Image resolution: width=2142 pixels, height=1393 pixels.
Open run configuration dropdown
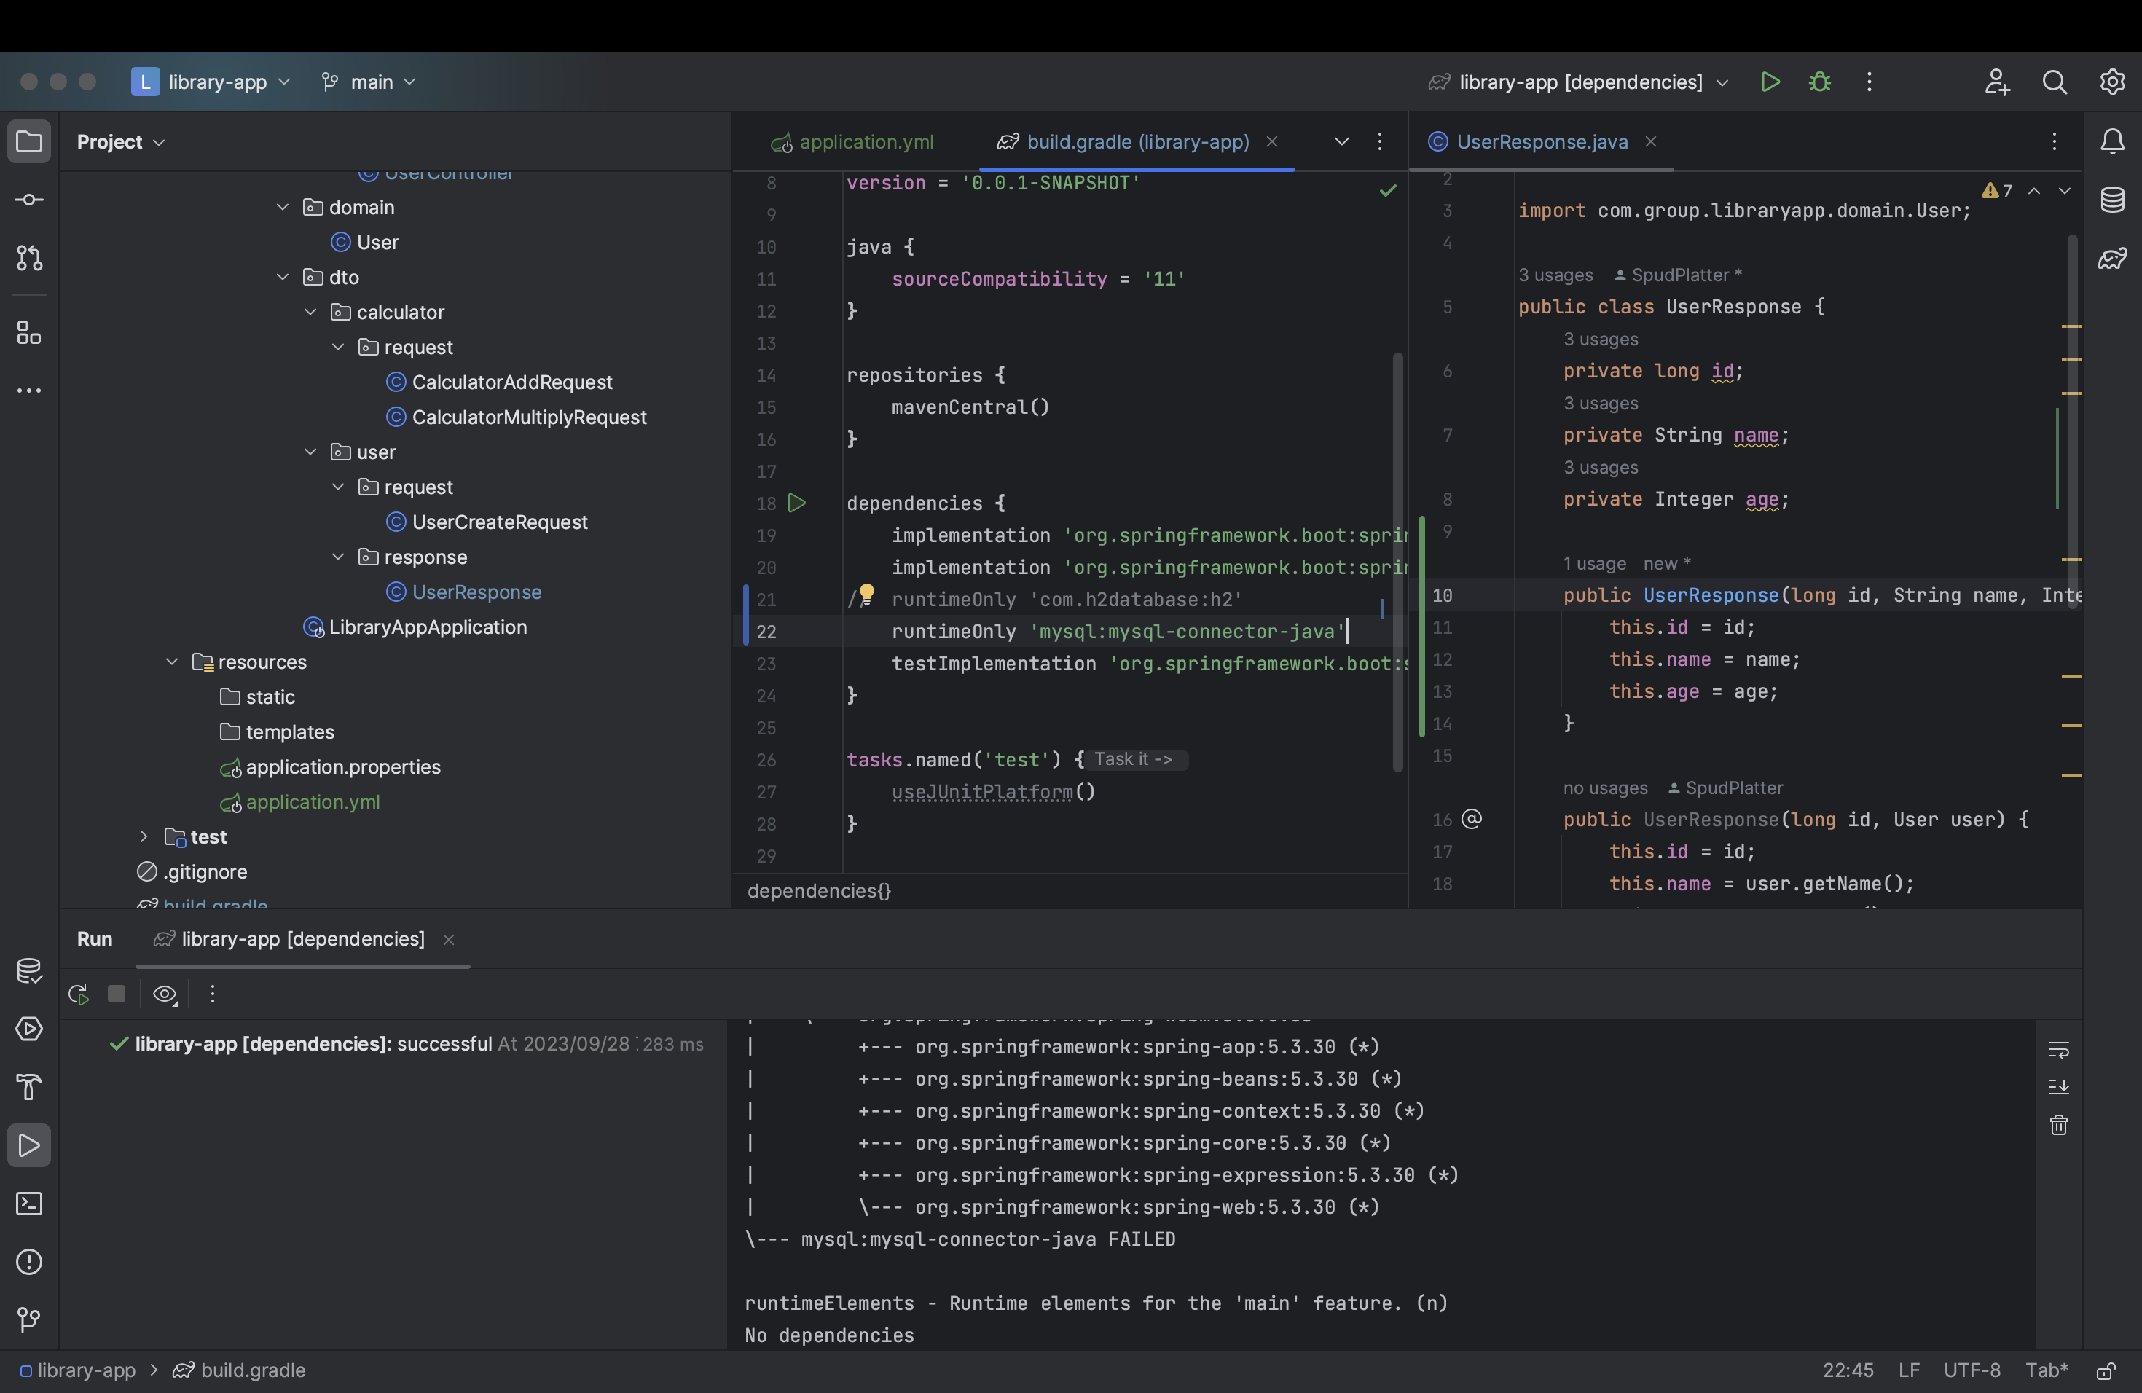pyautogui.click(x=1579, y=82)
